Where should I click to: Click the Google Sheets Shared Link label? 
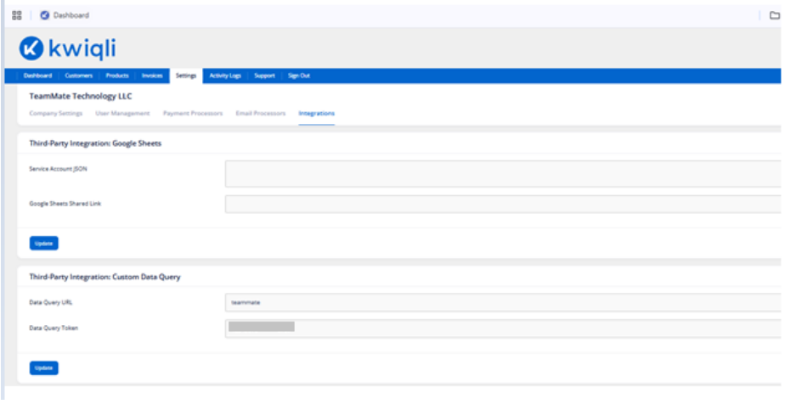tap(65, 204)
